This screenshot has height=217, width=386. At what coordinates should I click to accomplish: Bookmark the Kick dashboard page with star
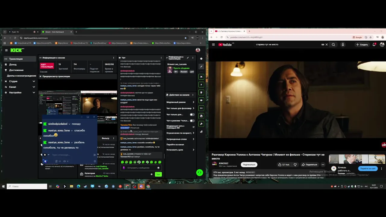coord(185,38)
